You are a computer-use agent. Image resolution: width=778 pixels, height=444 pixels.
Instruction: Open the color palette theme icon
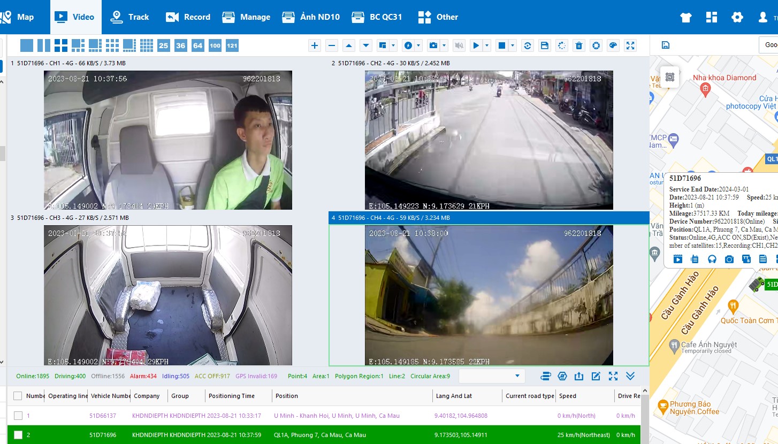(x=613, y=45)
